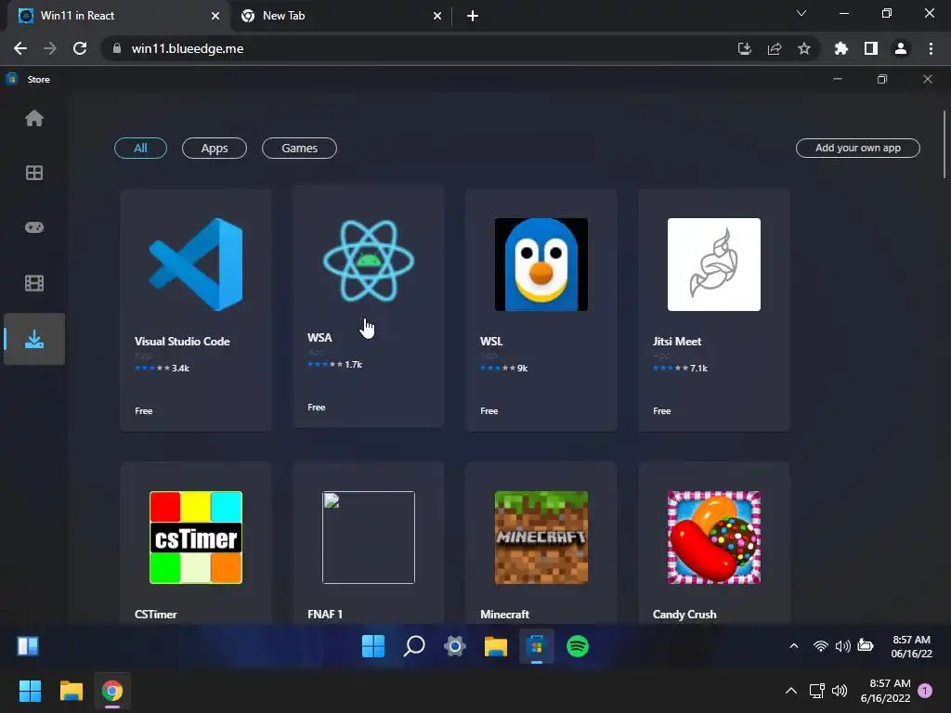
Task: Open the Visual Studio Code app icon
Action: [x=196, y=265]
